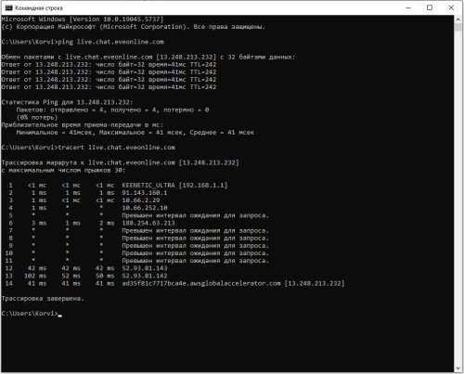
Task: Click the Microsoft Windows Version line
Action: tap(83, 19)
